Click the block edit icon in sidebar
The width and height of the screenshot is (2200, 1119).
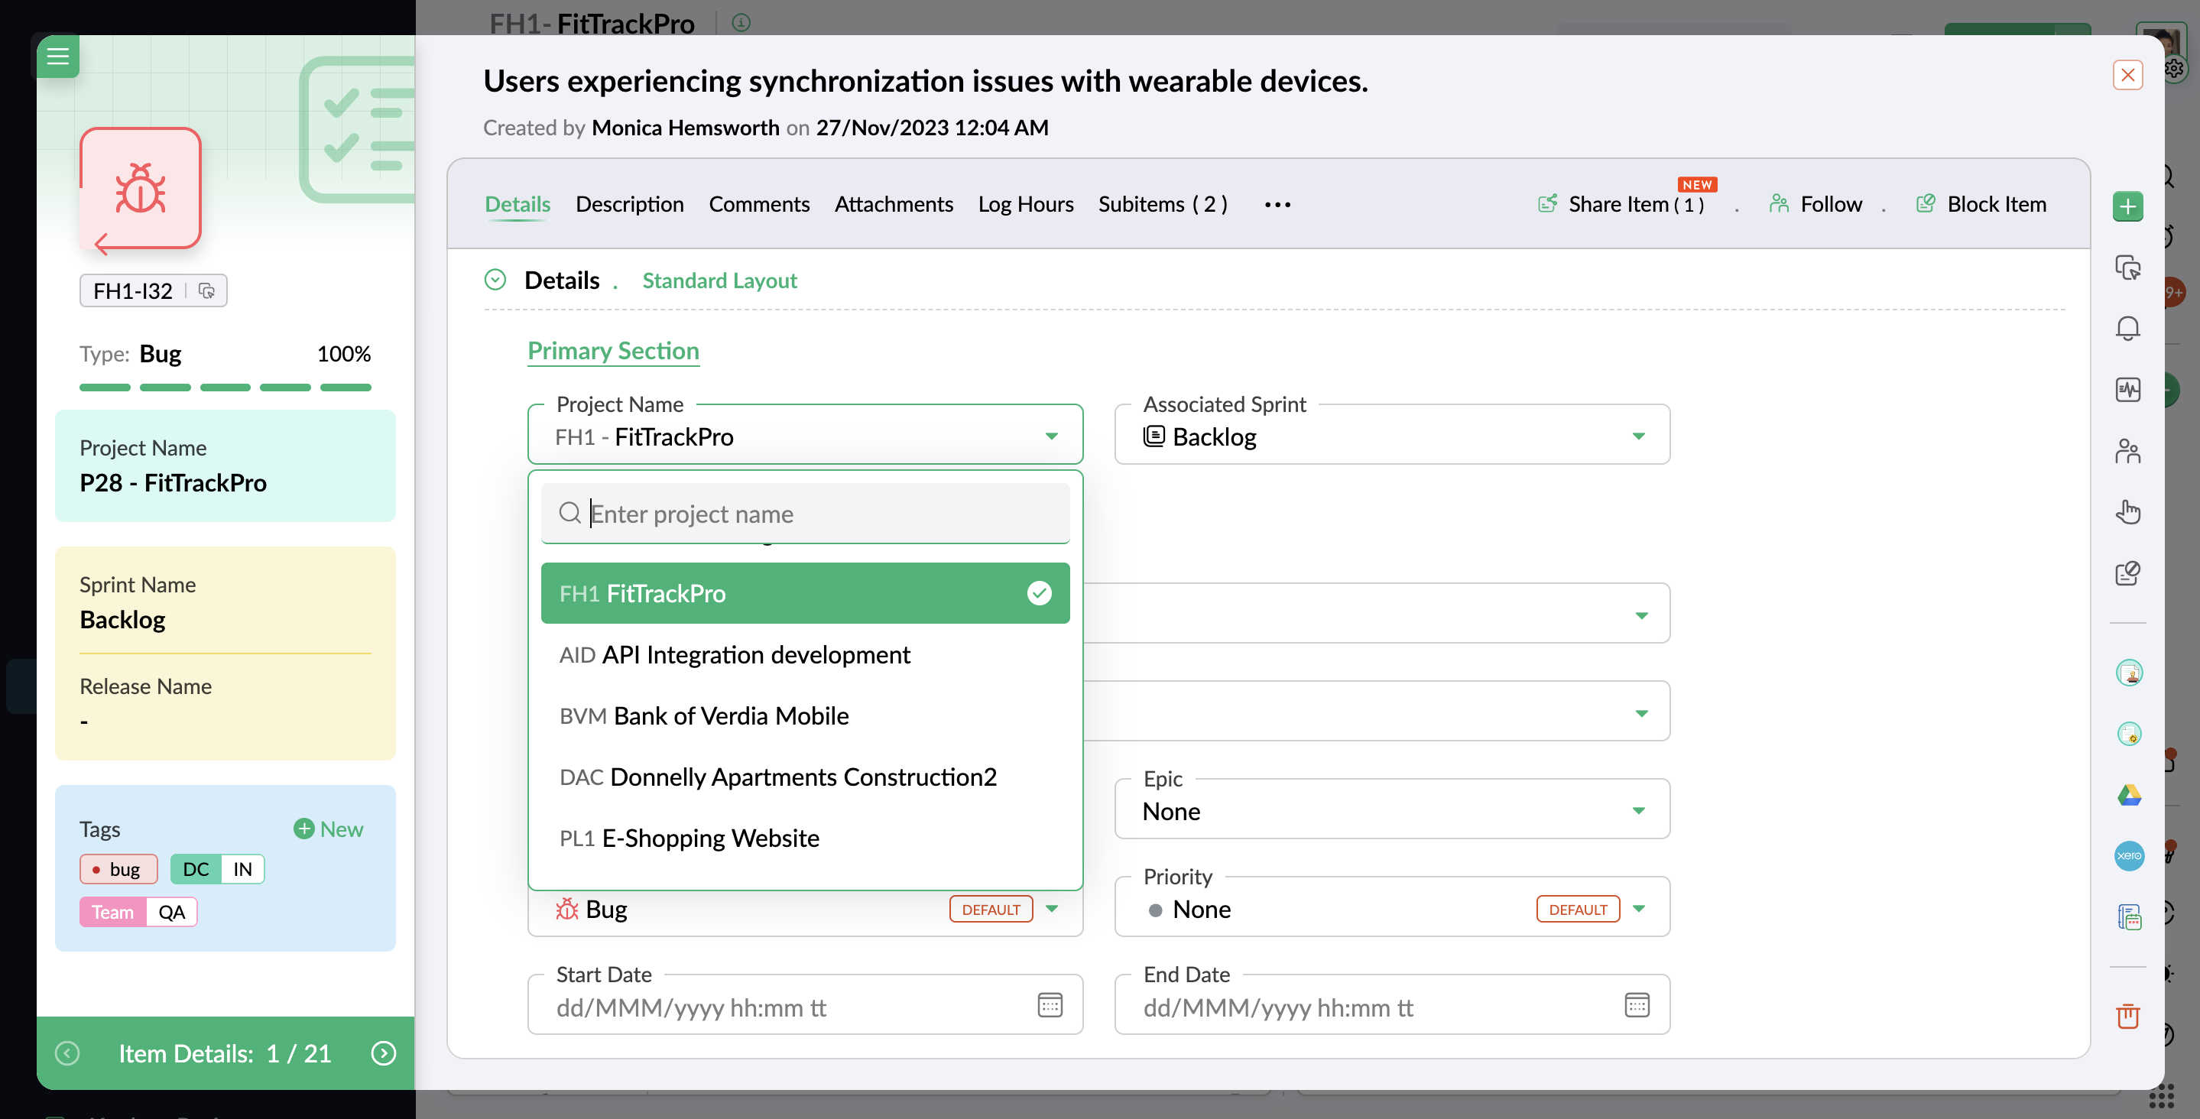coord(2127,572)
